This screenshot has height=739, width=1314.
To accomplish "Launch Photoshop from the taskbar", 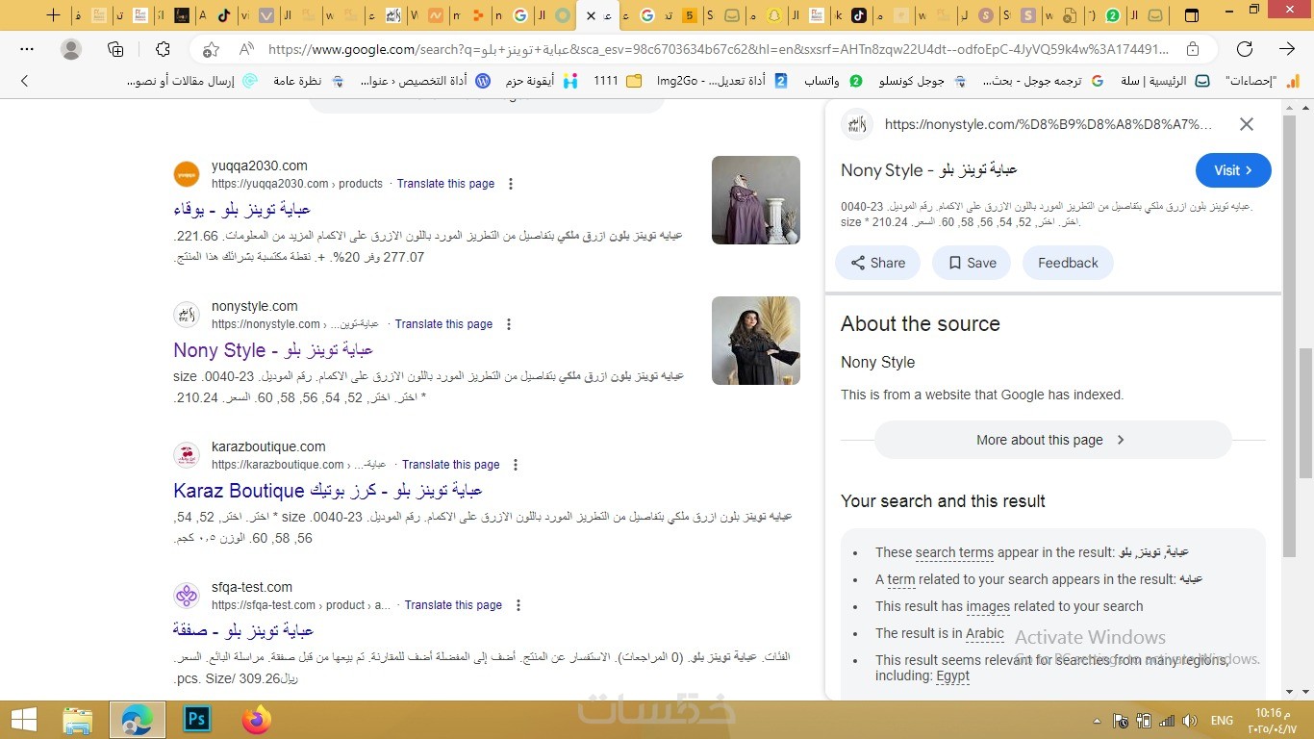I will (197, 720).
